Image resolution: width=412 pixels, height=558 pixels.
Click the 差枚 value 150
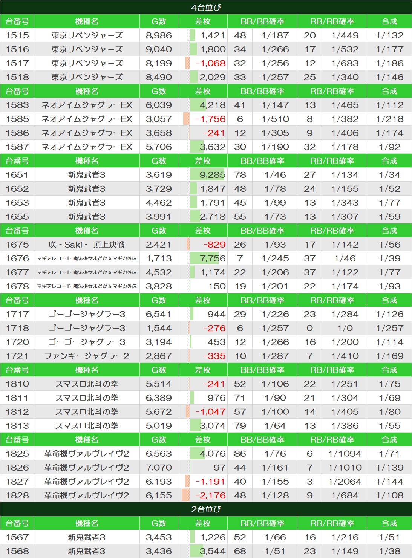tap(217, 286)
